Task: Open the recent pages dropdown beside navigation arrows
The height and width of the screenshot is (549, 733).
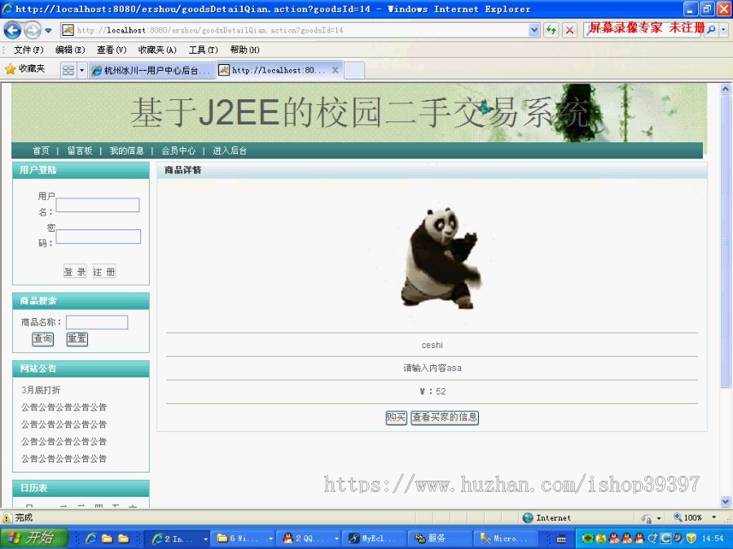Action: (48, 31)
